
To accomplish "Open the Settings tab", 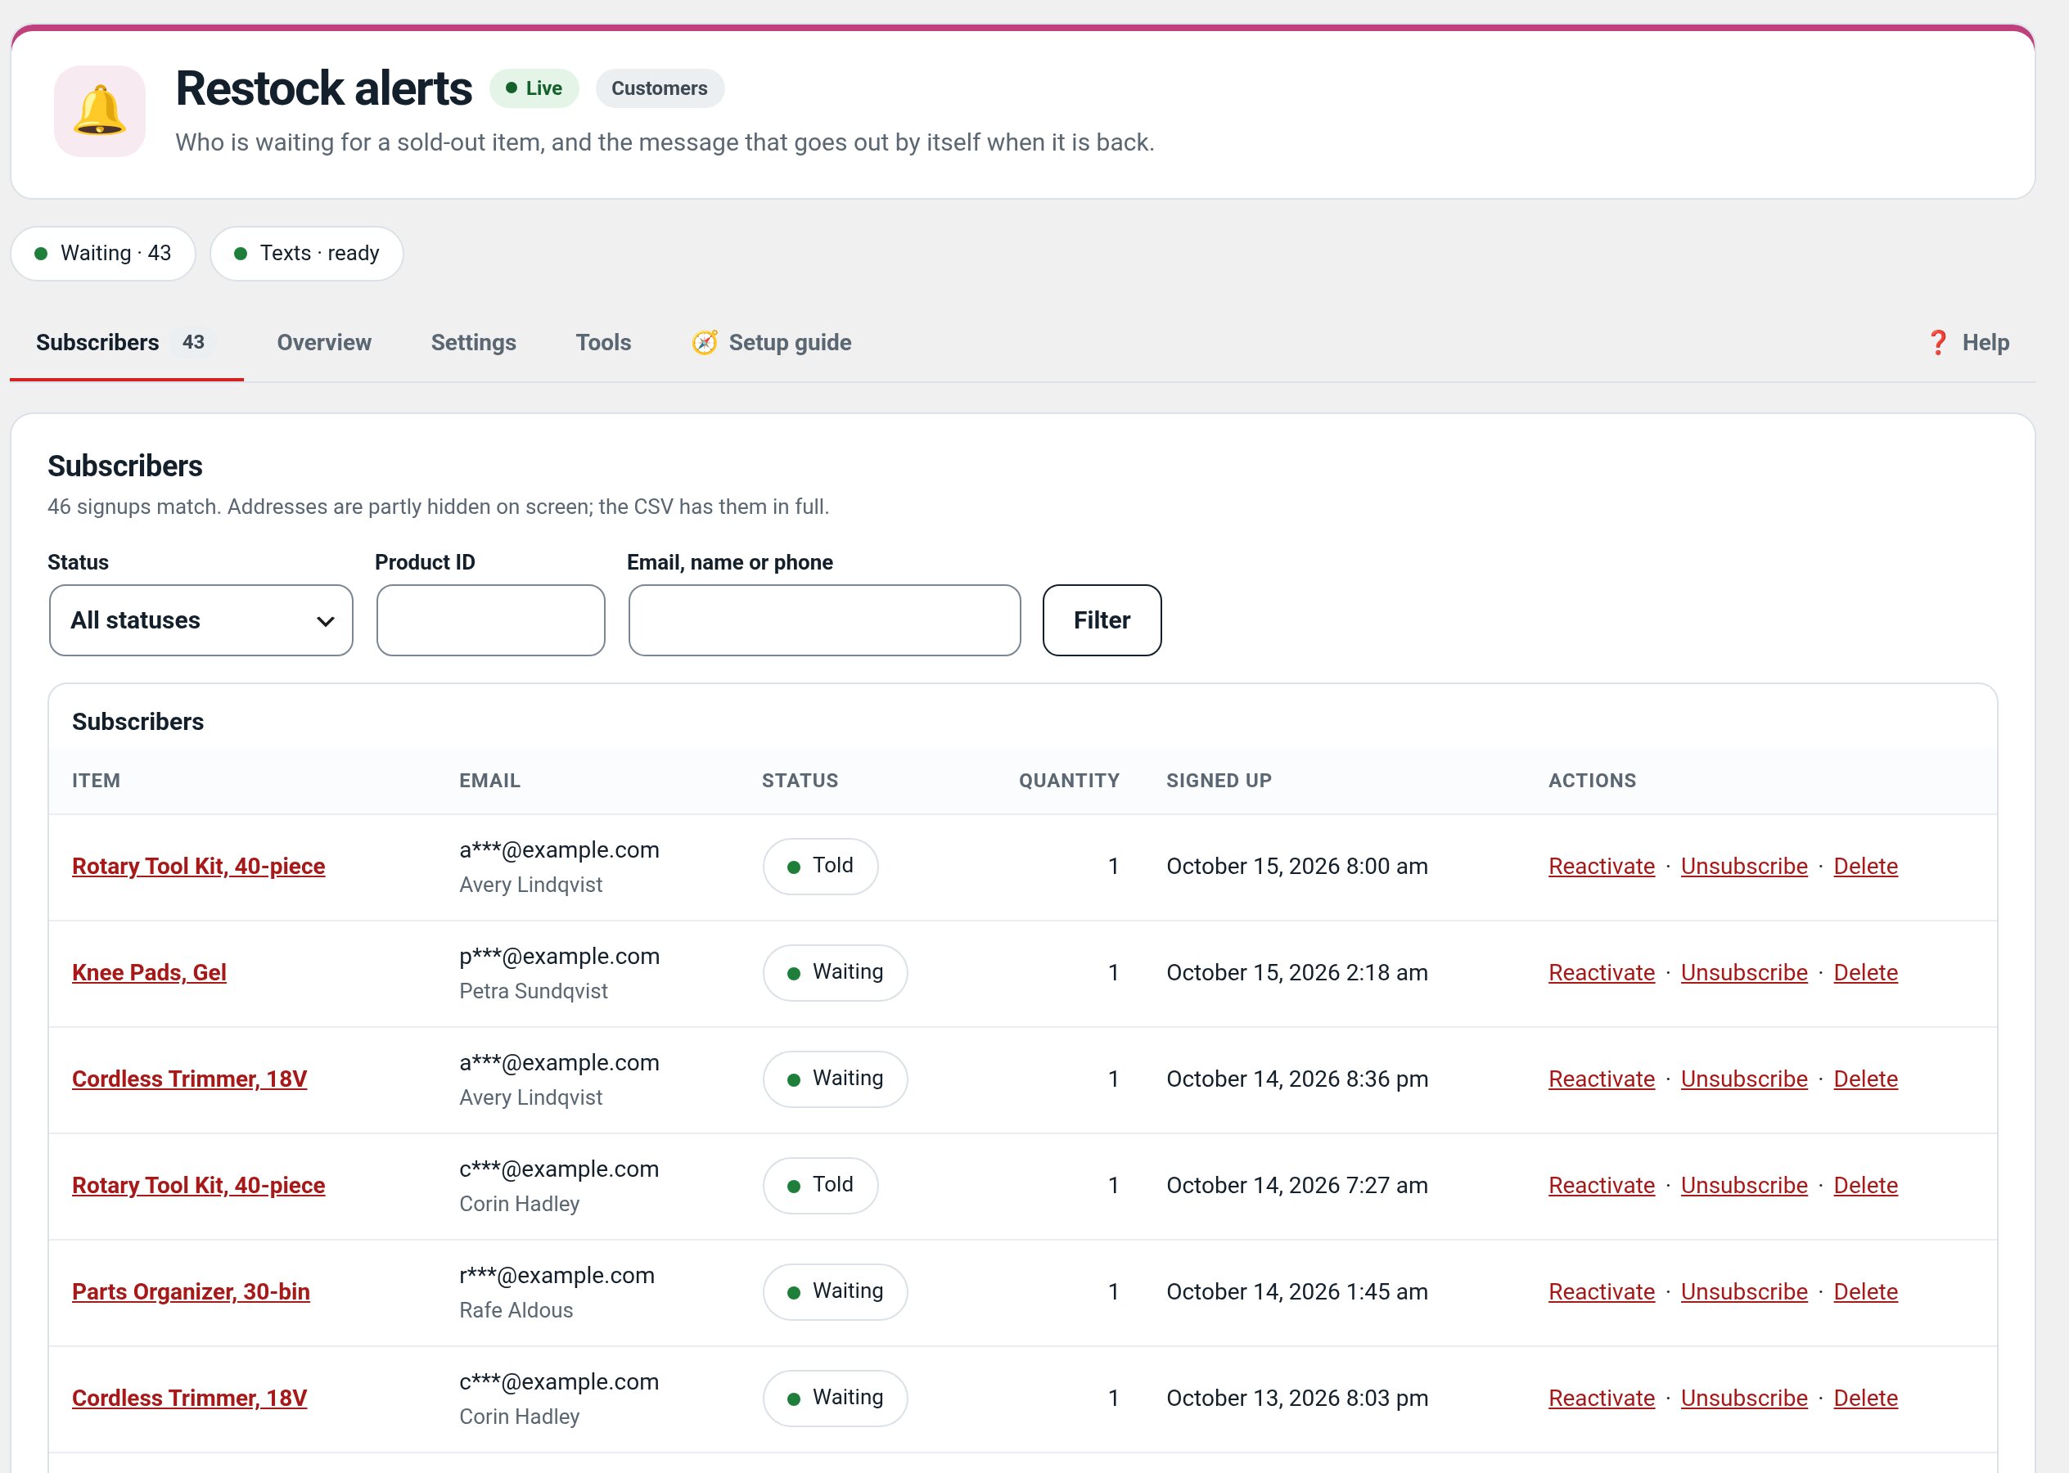I will (474, 342).
